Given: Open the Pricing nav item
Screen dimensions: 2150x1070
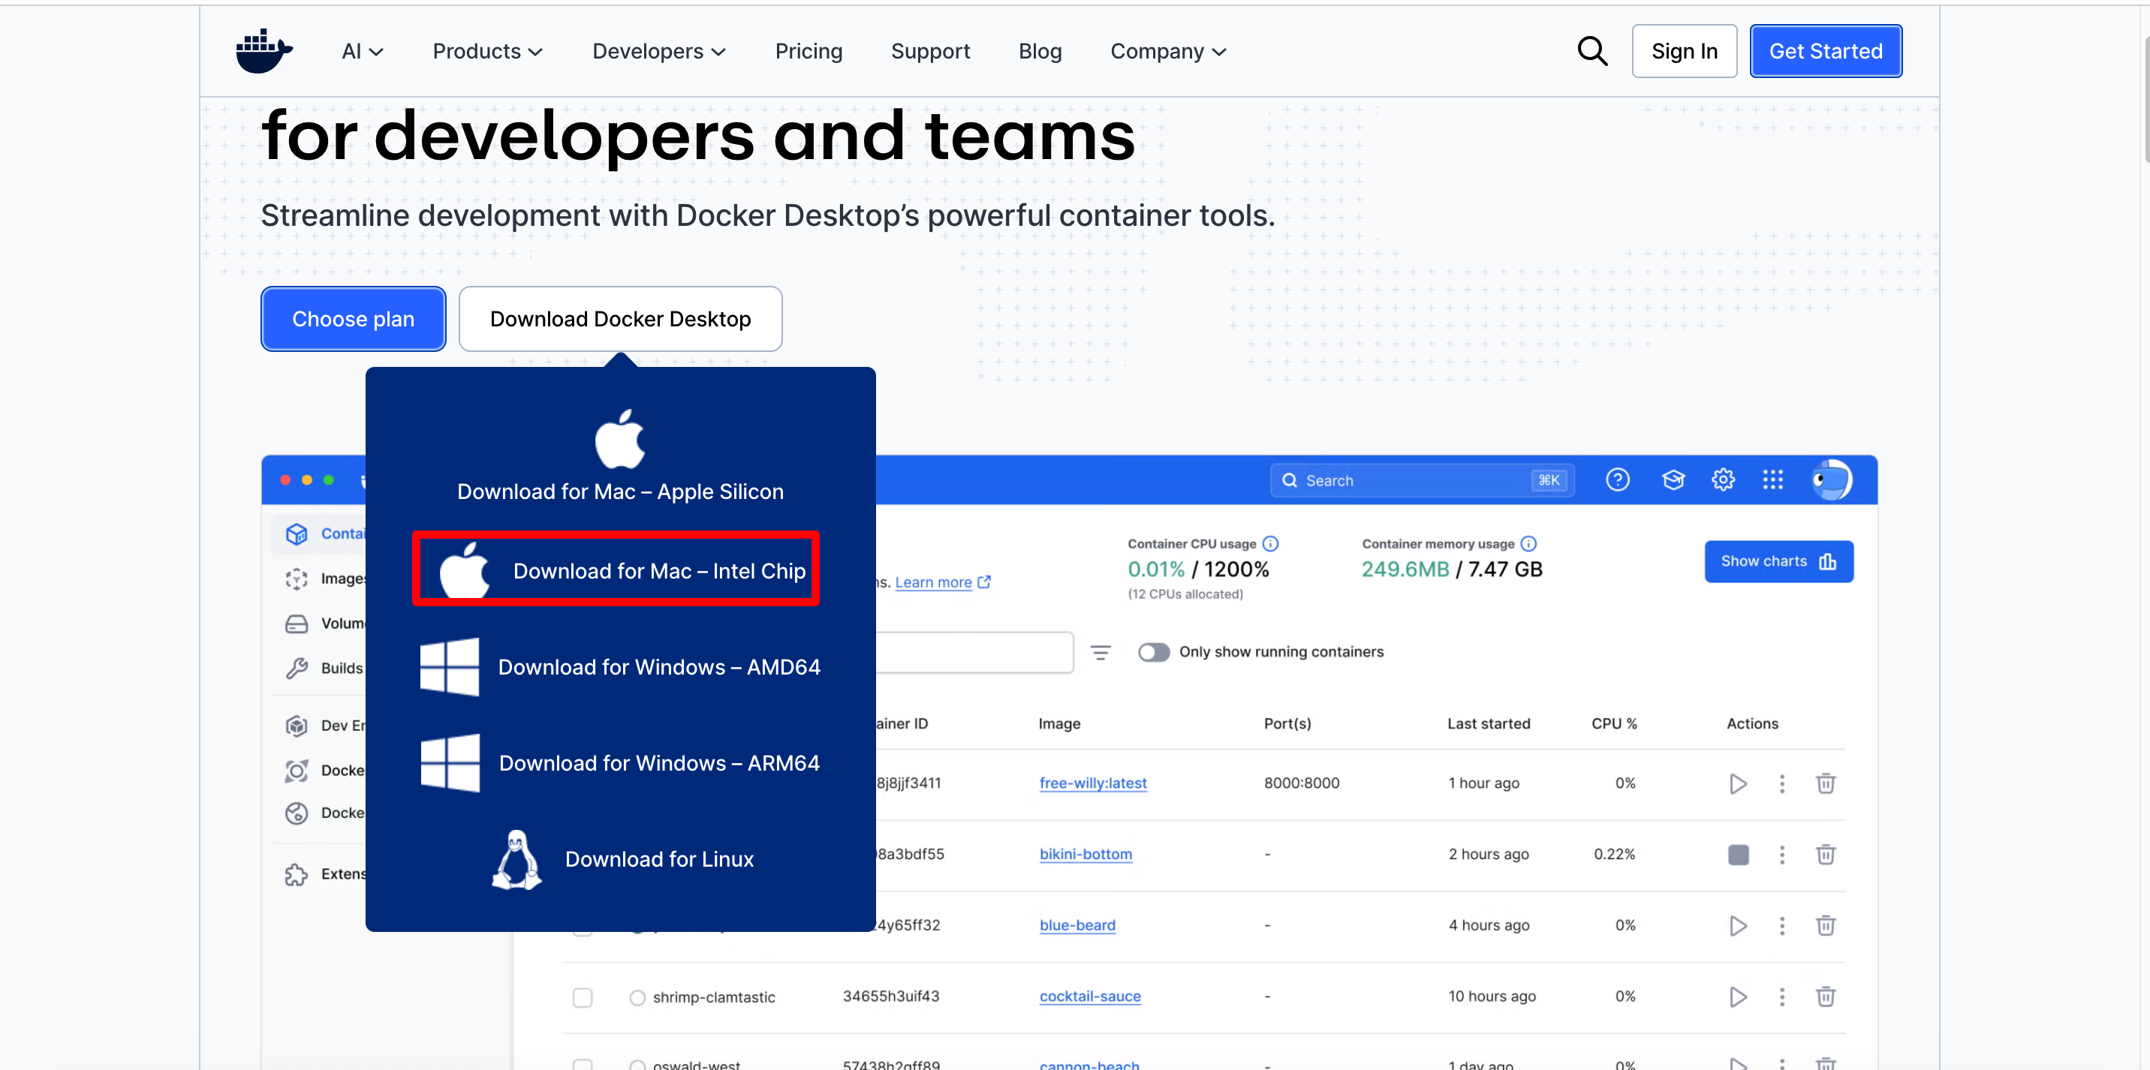Looking at the screenshot, I should click(x=808, y=52).
